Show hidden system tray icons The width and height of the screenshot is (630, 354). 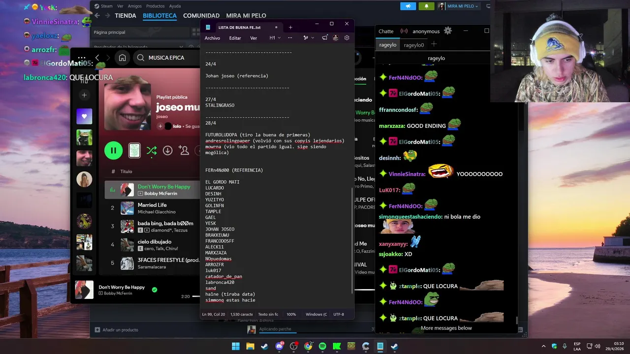(544, 346)
